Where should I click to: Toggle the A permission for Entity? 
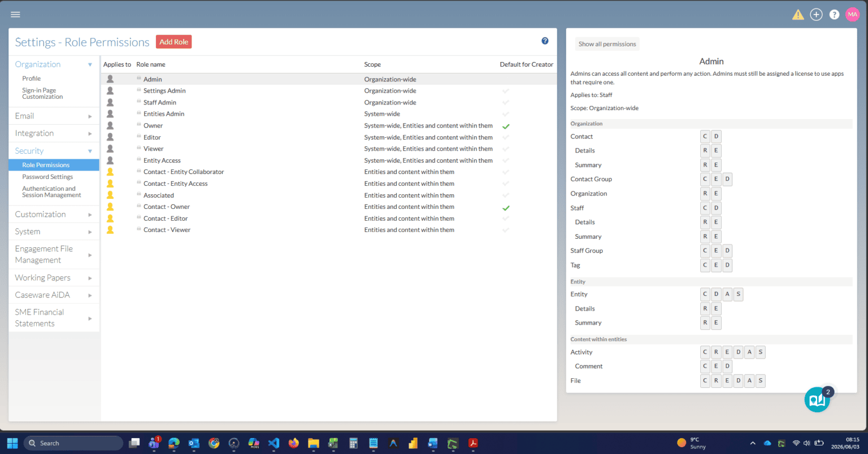pos(727,294)
